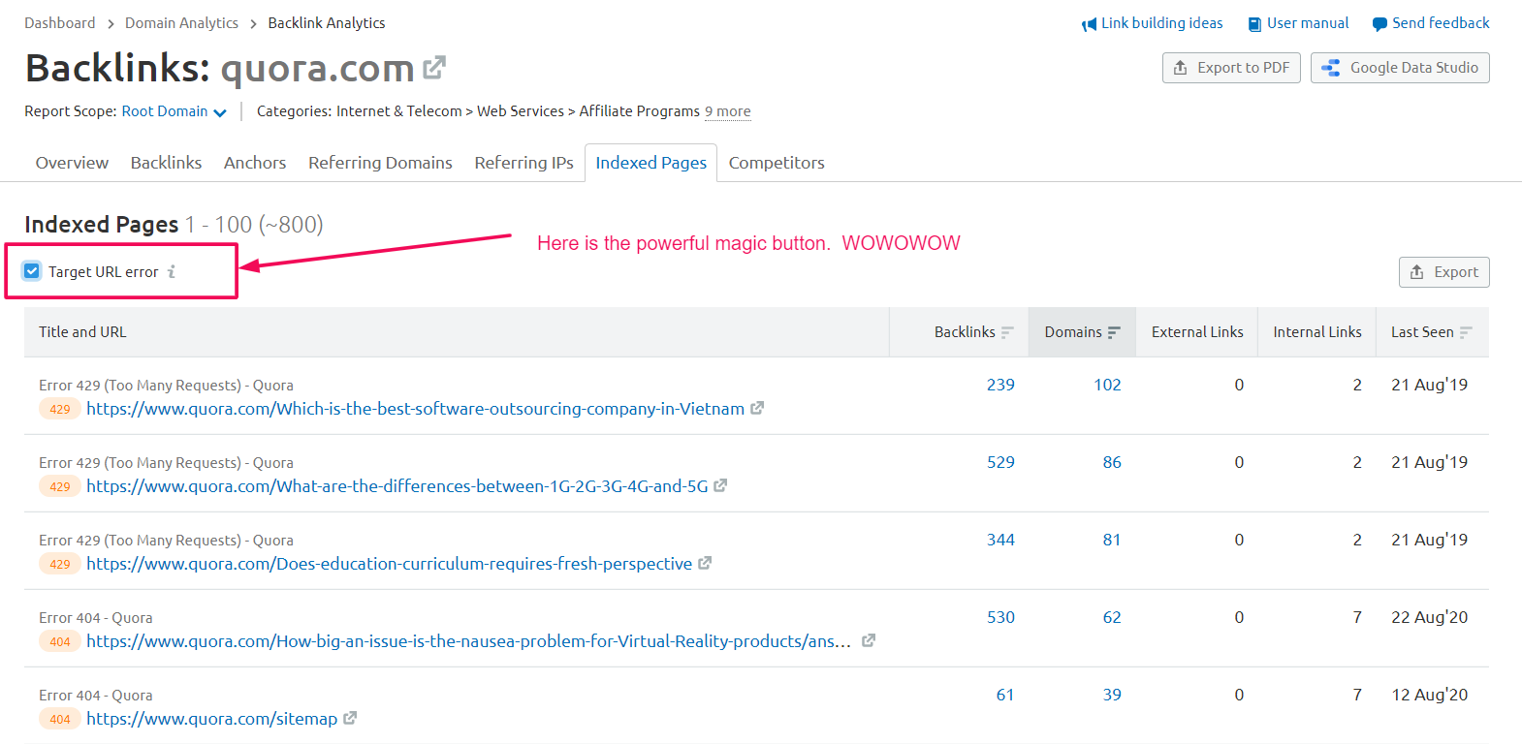The image size is (1522, 744).
Task: Open the Anchors tab
Action: (x=255, y=163)
